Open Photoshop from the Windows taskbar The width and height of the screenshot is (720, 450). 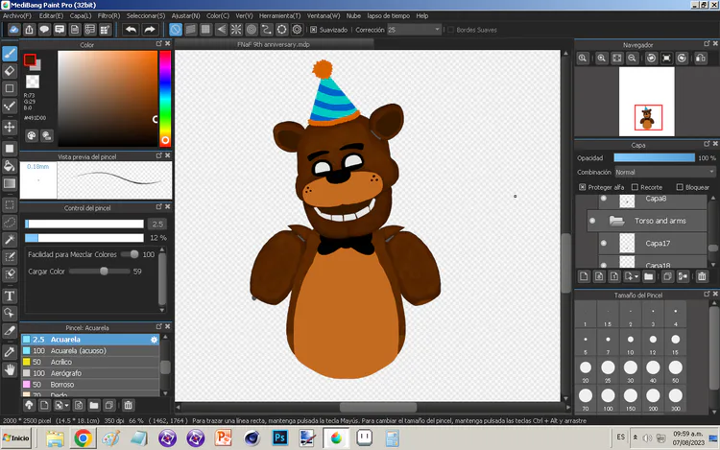pyautogui.click(x=279, y=438)
